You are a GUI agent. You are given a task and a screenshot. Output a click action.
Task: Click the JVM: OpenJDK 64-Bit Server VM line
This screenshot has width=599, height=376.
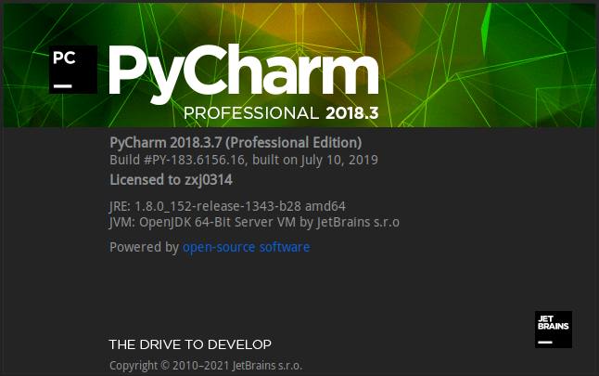[254, 222]
